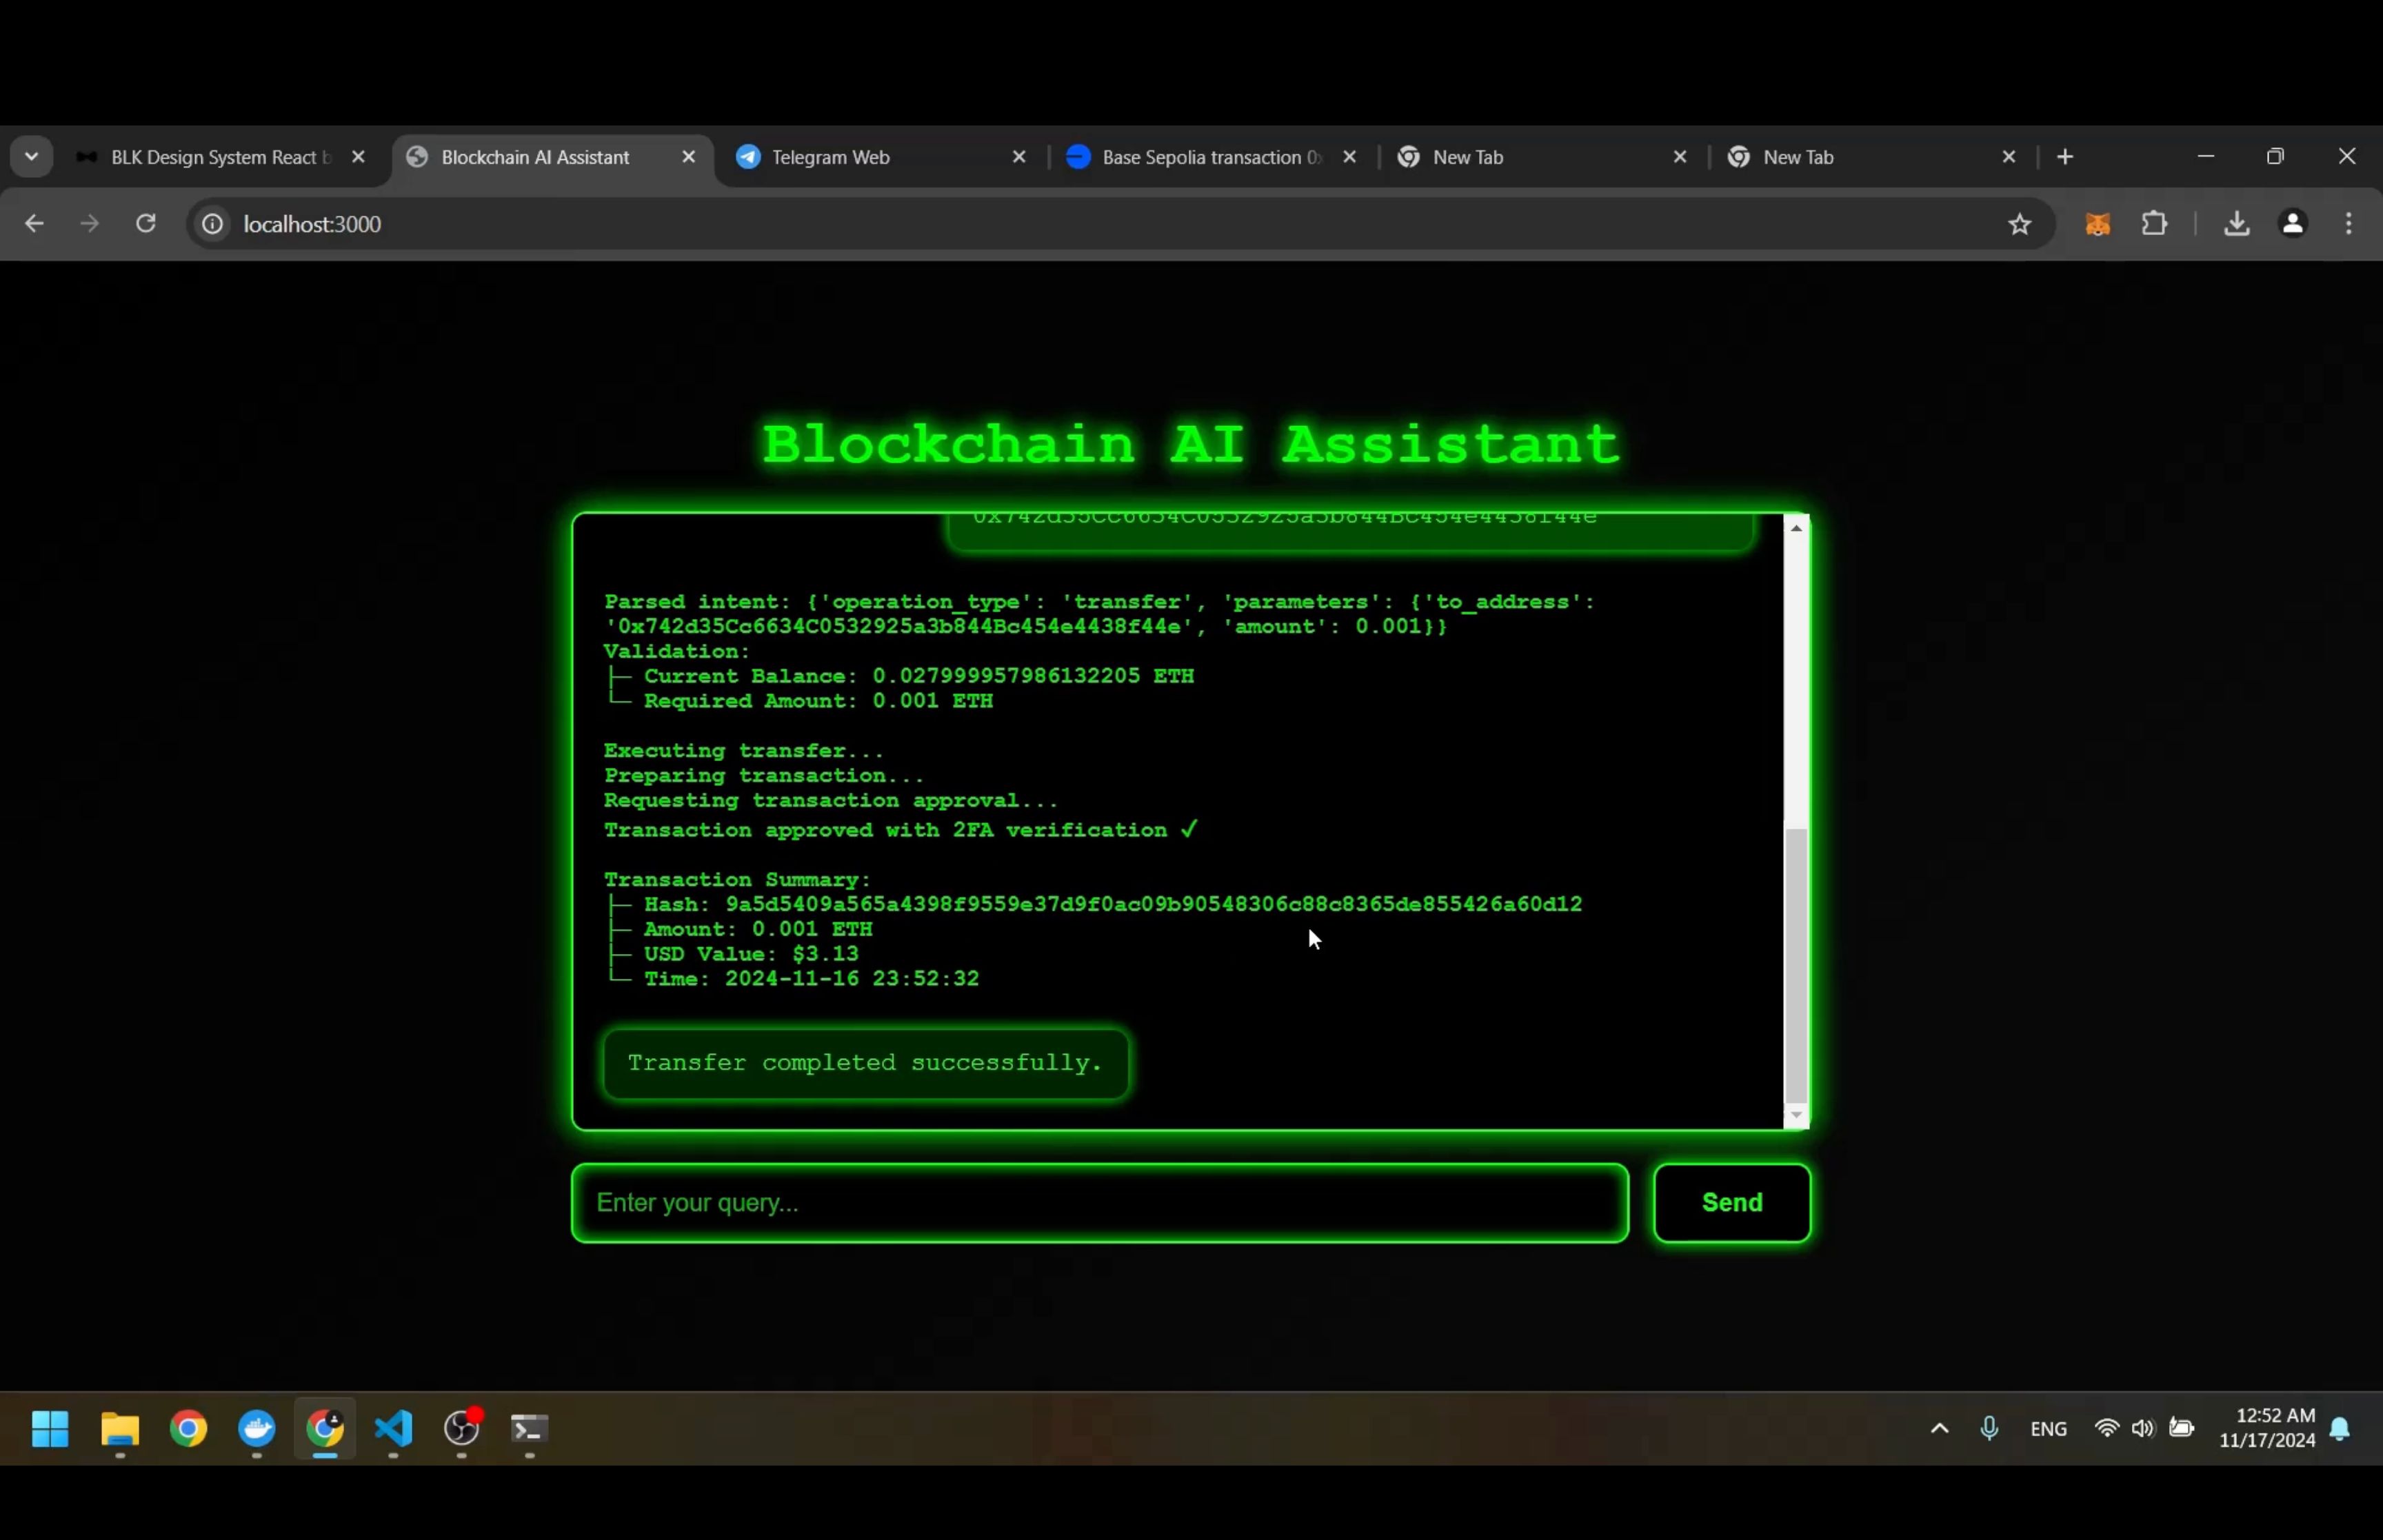This screenshot has height=1540, width=2383.
Task: Open File Explorer from taskbar
Action: (120, 1429)
